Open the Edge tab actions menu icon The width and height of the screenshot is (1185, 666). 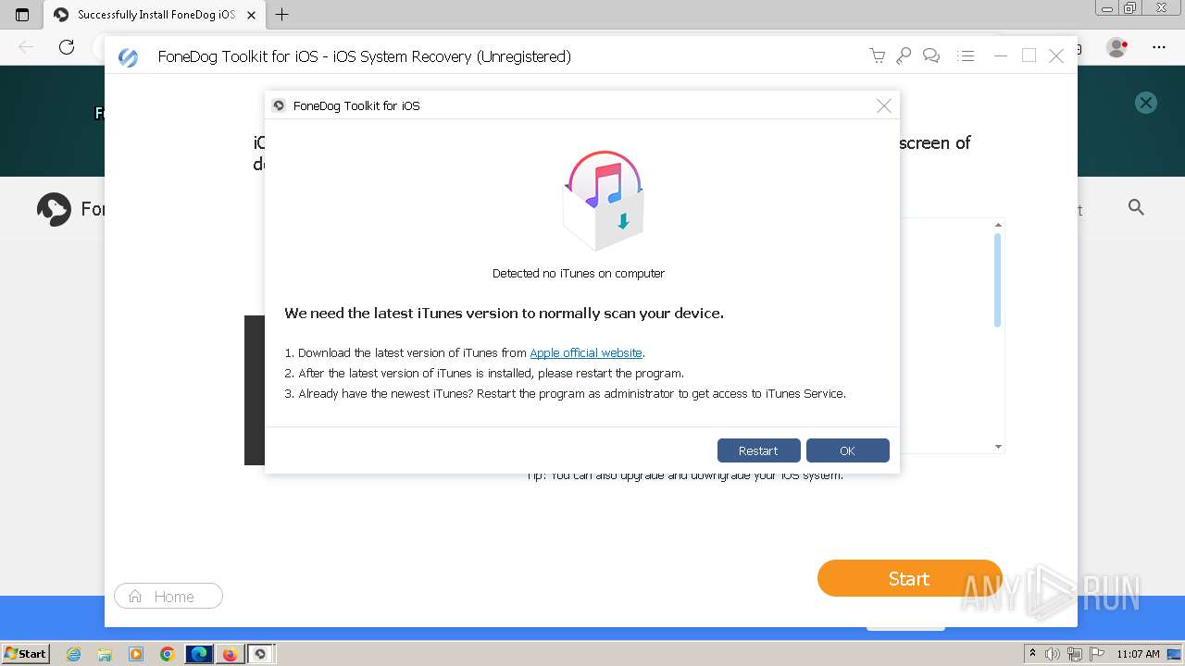[22, 15]
